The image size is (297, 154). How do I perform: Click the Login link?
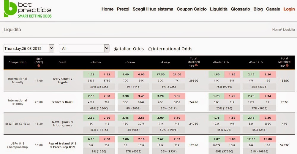click(289, 9)
